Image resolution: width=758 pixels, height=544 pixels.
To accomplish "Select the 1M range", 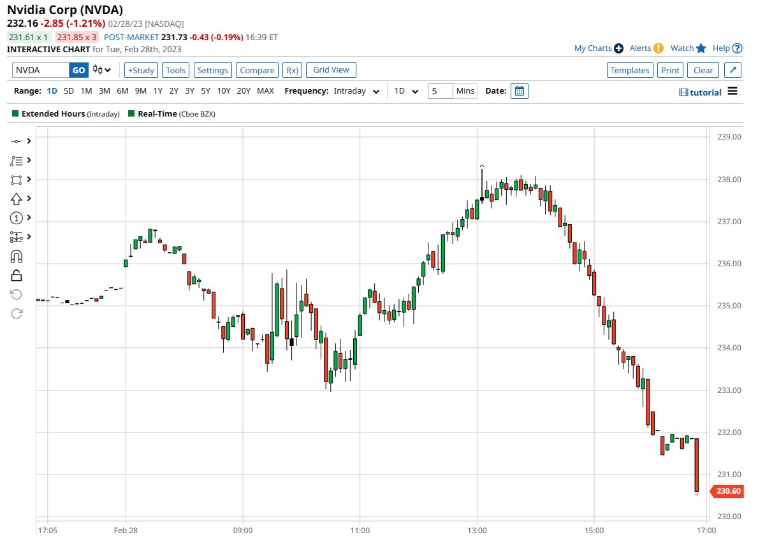I will click(87, 91).
